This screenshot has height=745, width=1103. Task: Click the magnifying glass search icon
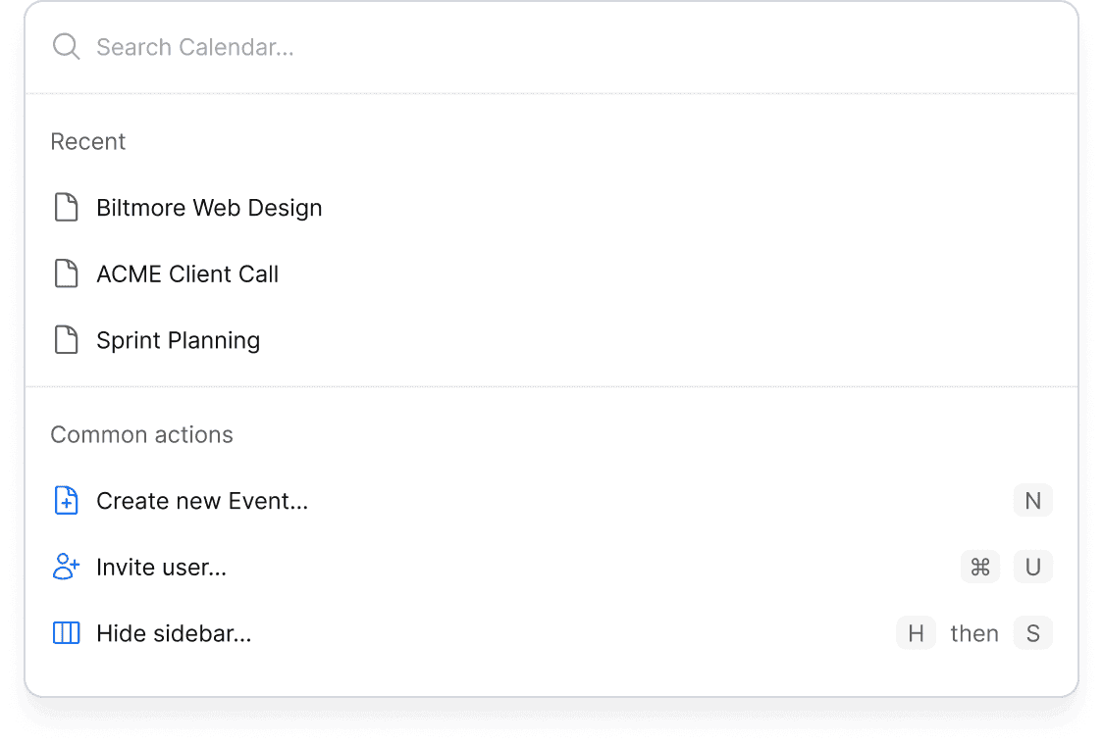click(66, 47)
